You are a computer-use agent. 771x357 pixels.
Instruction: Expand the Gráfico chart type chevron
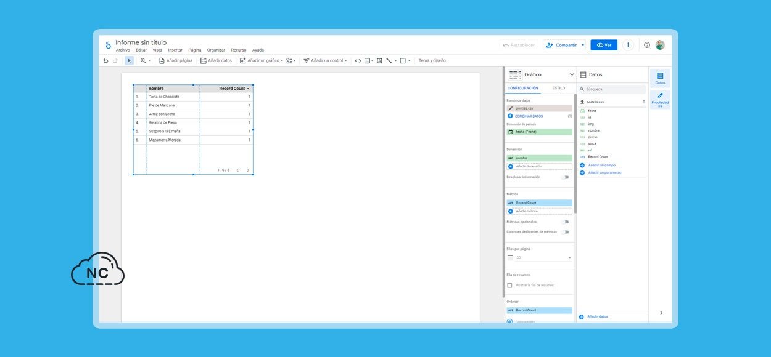click(571, 74)
